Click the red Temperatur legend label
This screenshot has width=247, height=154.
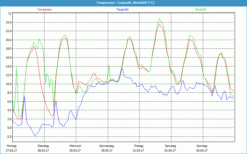click(44, 10)
